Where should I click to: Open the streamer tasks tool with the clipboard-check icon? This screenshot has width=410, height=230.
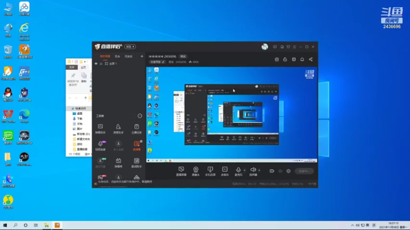pos(136,129)
